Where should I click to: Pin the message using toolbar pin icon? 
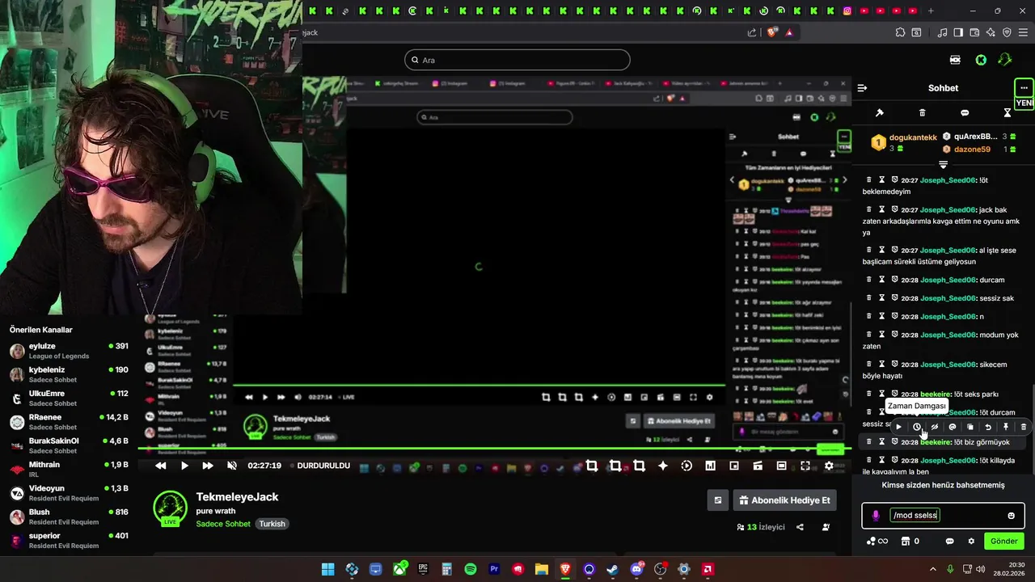[1006, 427]
